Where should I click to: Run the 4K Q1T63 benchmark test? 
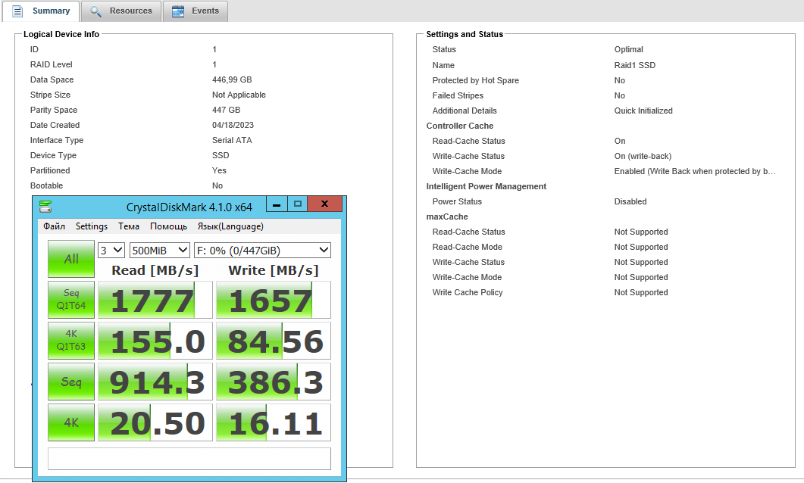[x=71, y=341]
